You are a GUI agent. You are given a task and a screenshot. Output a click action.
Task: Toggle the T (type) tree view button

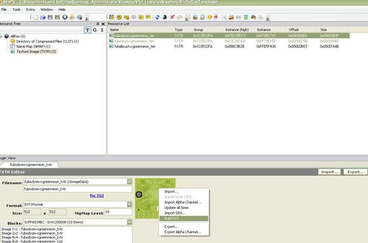click(x=87, y=30)
